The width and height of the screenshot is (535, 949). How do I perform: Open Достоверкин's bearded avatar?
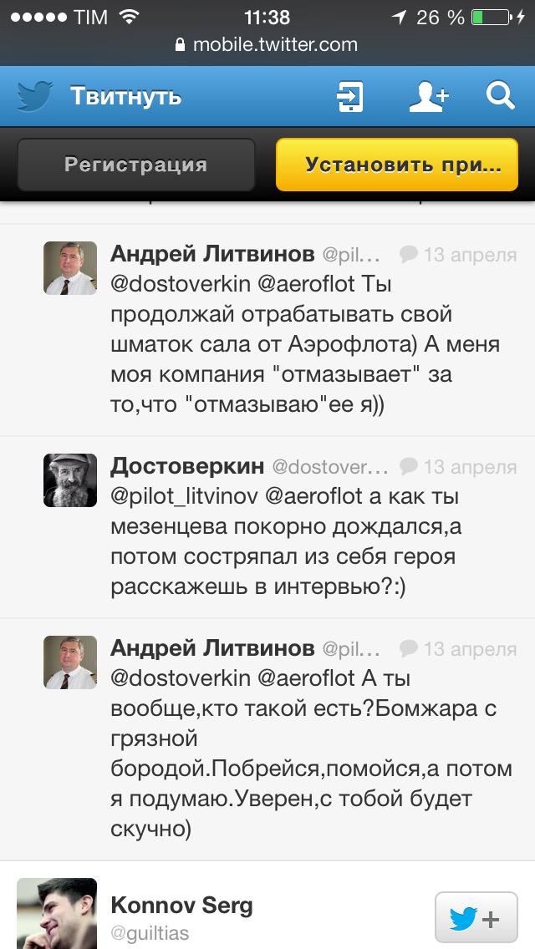point(70,480)
